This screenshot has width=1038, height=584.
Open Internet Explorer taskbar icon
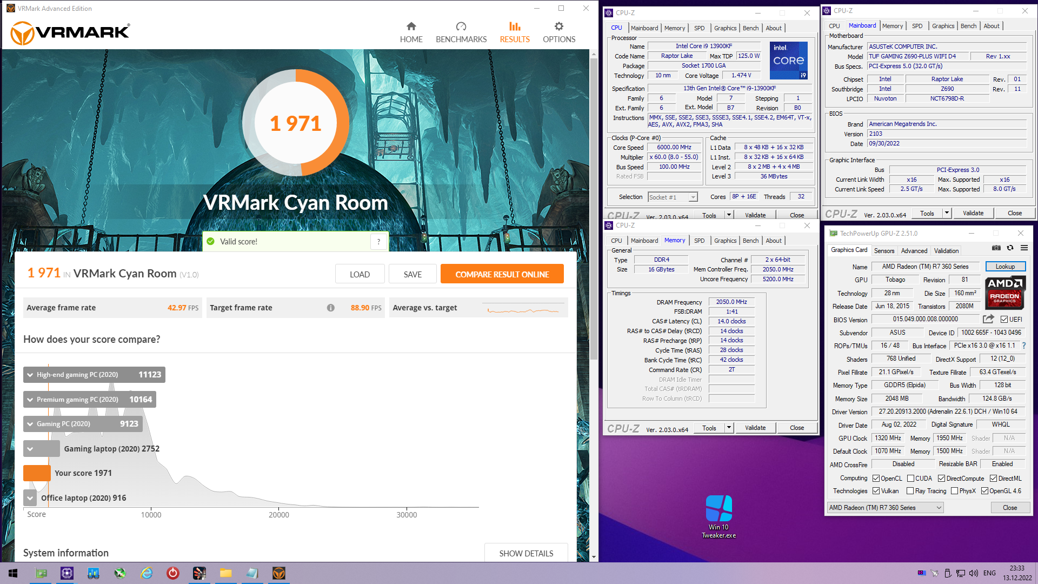pos(147,573)
